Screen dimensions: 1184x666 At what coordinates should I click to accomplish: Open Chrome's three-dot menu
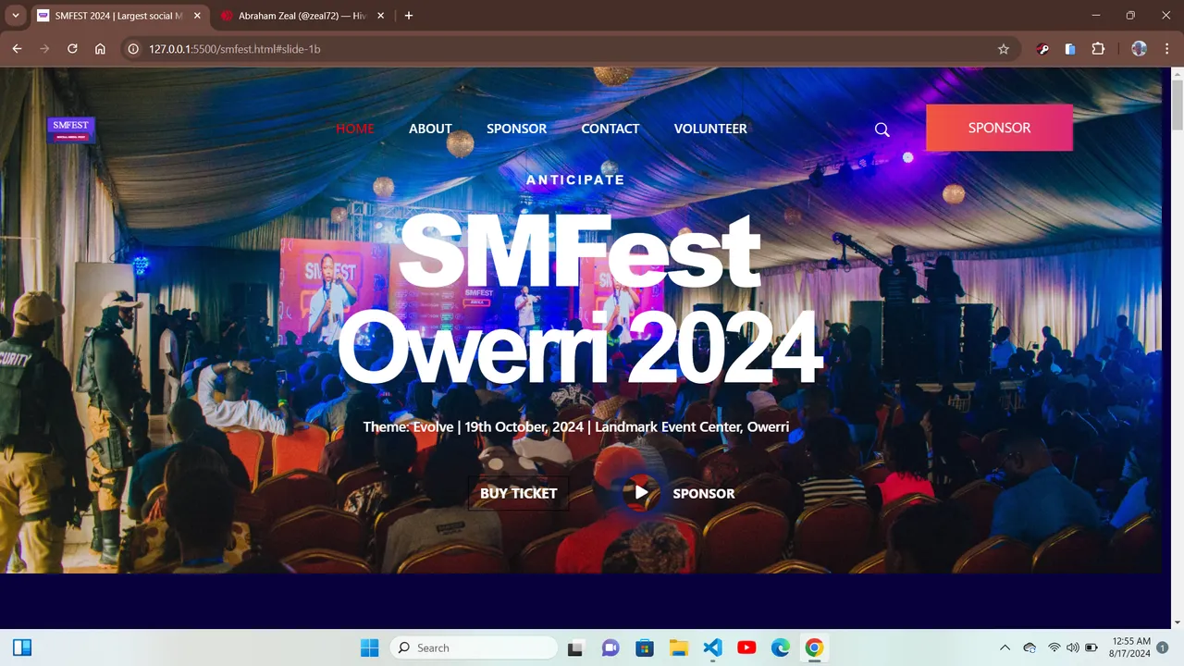(1166, 49)
